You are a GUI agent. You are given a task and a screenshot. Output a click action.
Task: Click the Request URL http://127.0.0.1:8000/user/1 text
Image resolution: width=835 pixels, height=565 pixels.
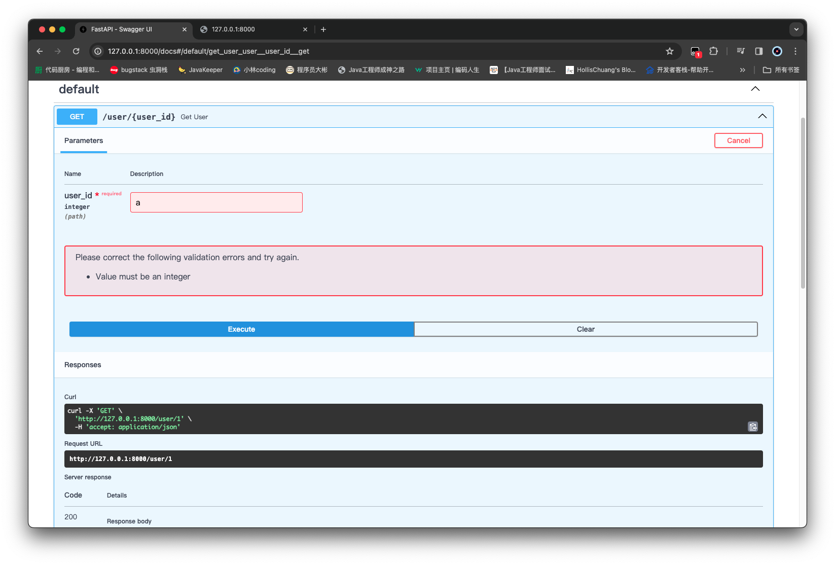click(x=121, y=459)
